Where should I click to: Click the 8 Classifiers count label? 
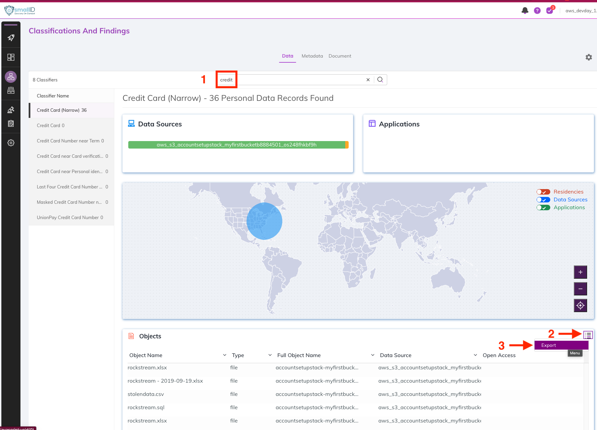[x=45, y=80]
